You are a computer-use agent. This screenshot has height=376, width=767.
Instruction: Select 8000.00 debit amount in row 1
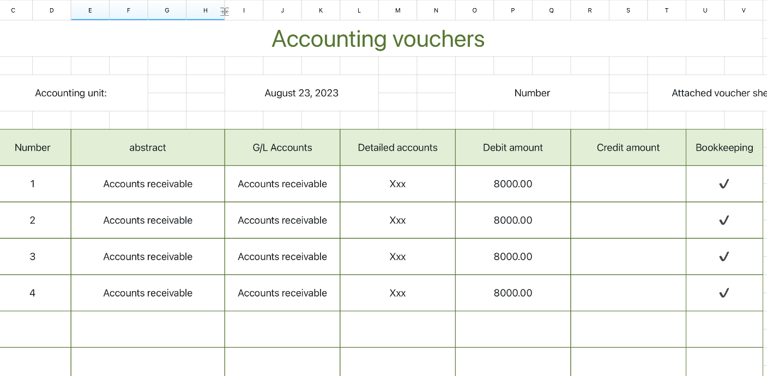click(513, 184)
